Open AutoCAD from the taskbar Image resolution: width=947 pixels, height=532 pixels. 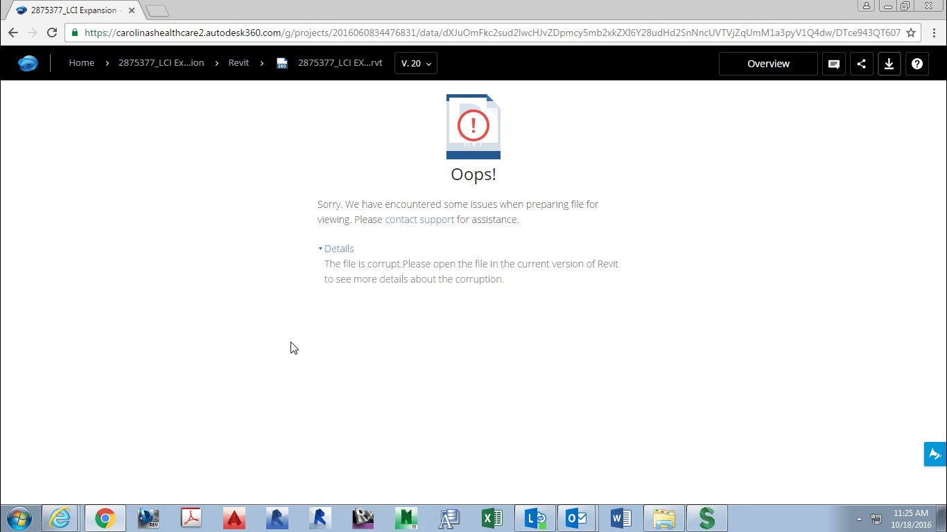(x=234, y=518)
